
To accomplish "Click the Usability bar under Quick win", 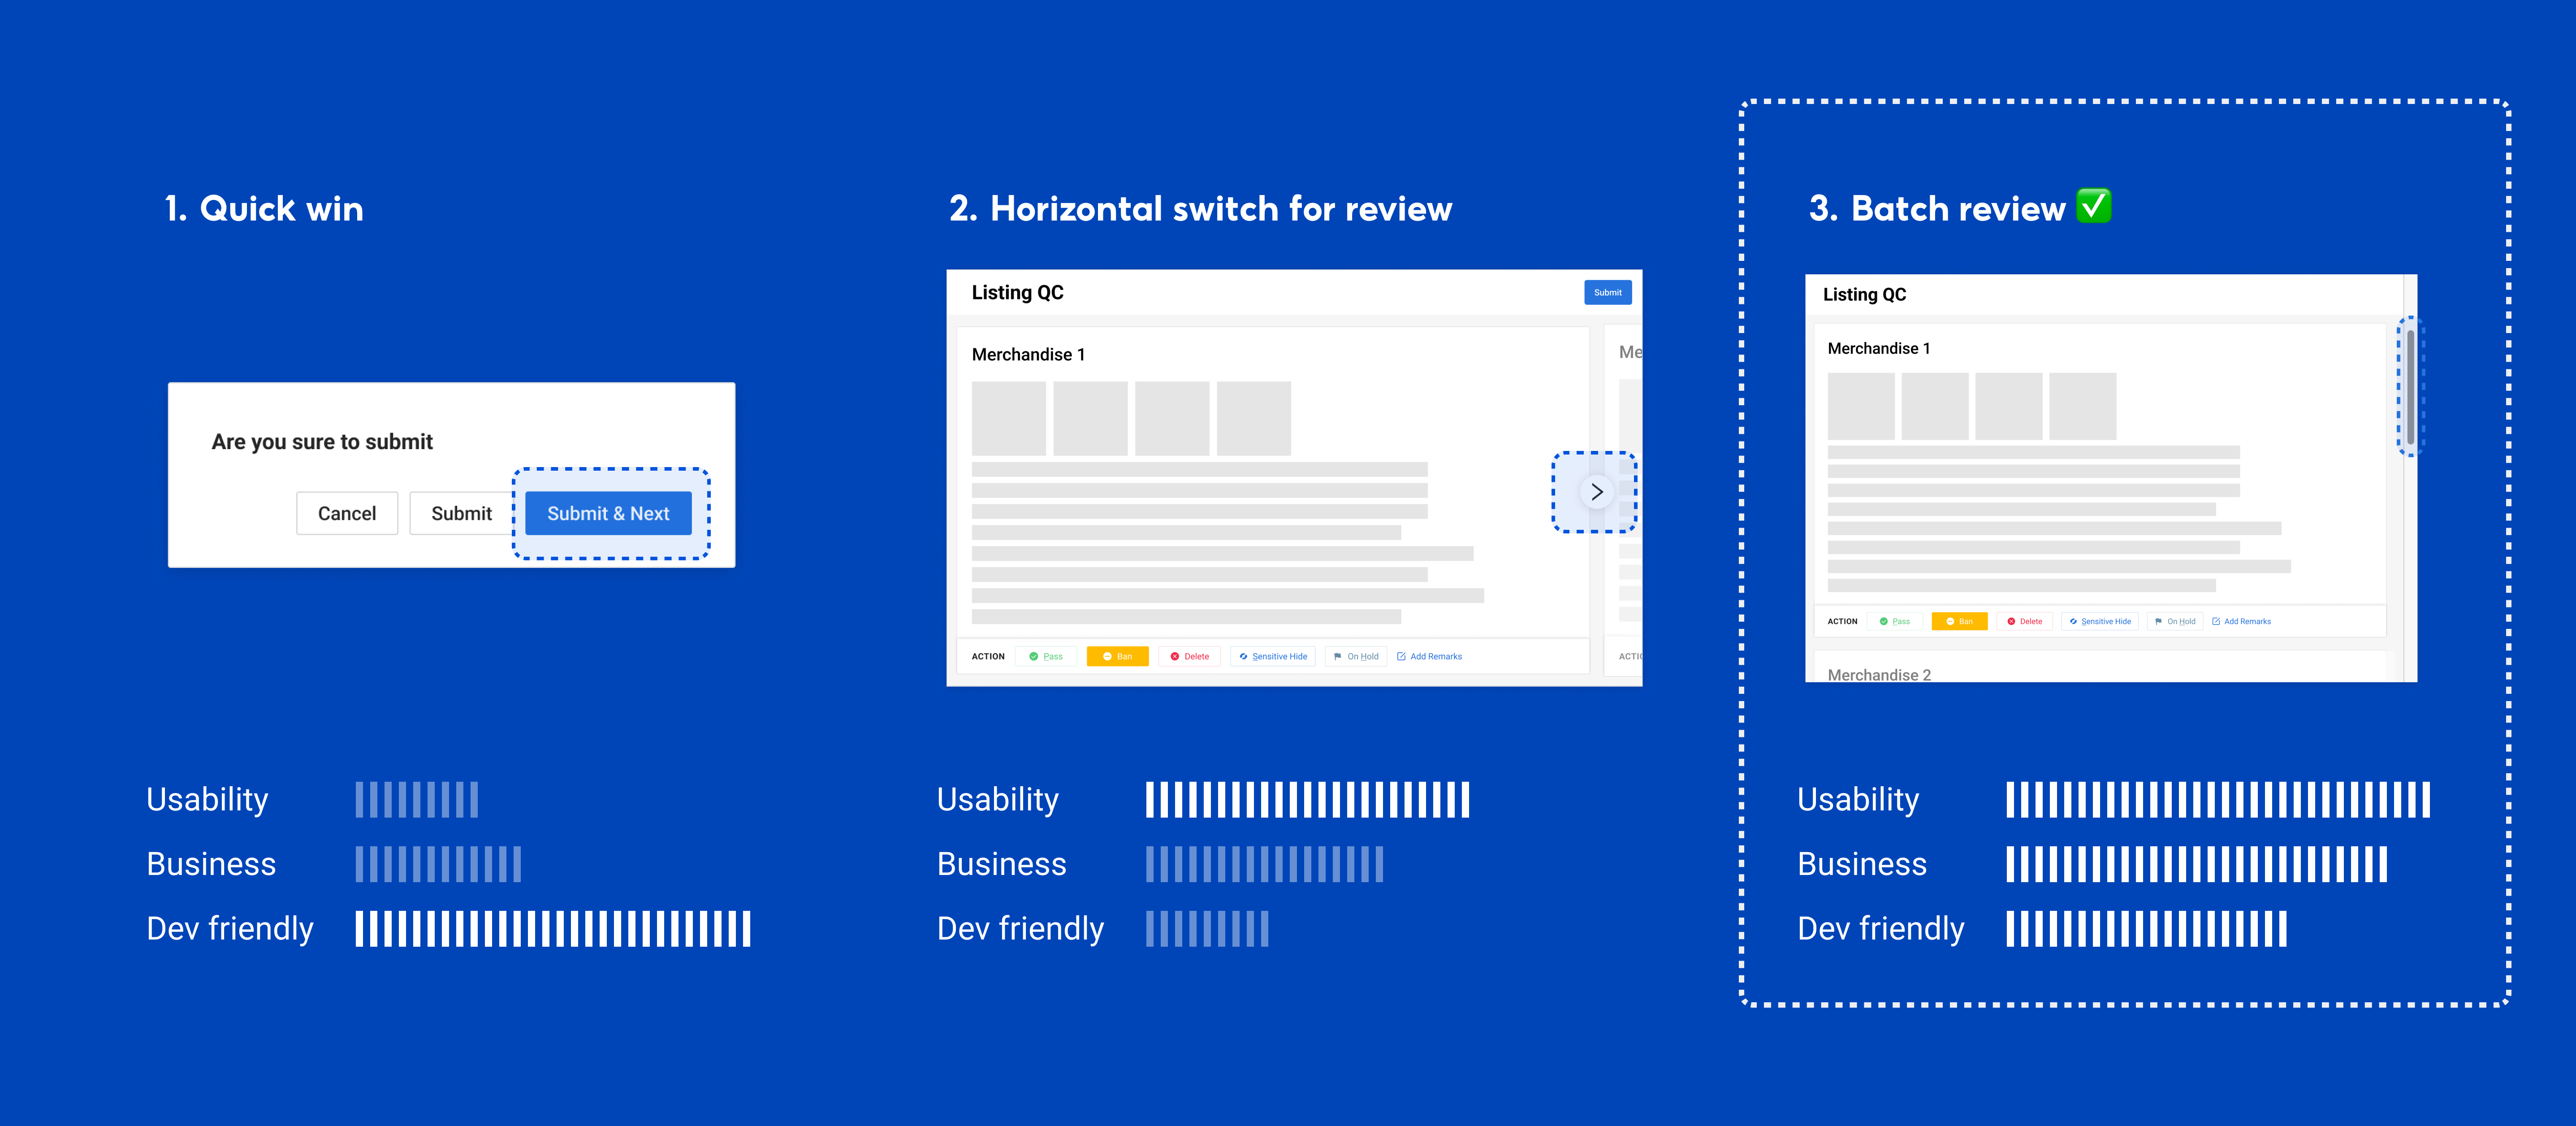I will pos(417,800).
